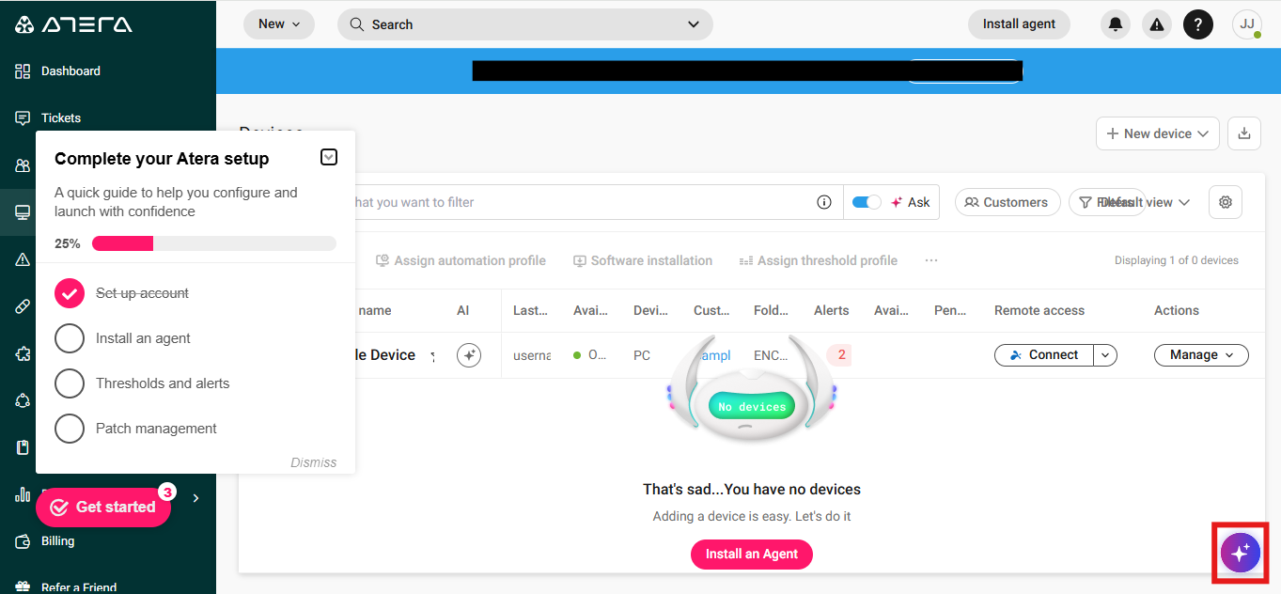Open the puzzle-piece App Center icon
Screen dimensions: 1281x594
pyautogui.click(x=23, y=353)
